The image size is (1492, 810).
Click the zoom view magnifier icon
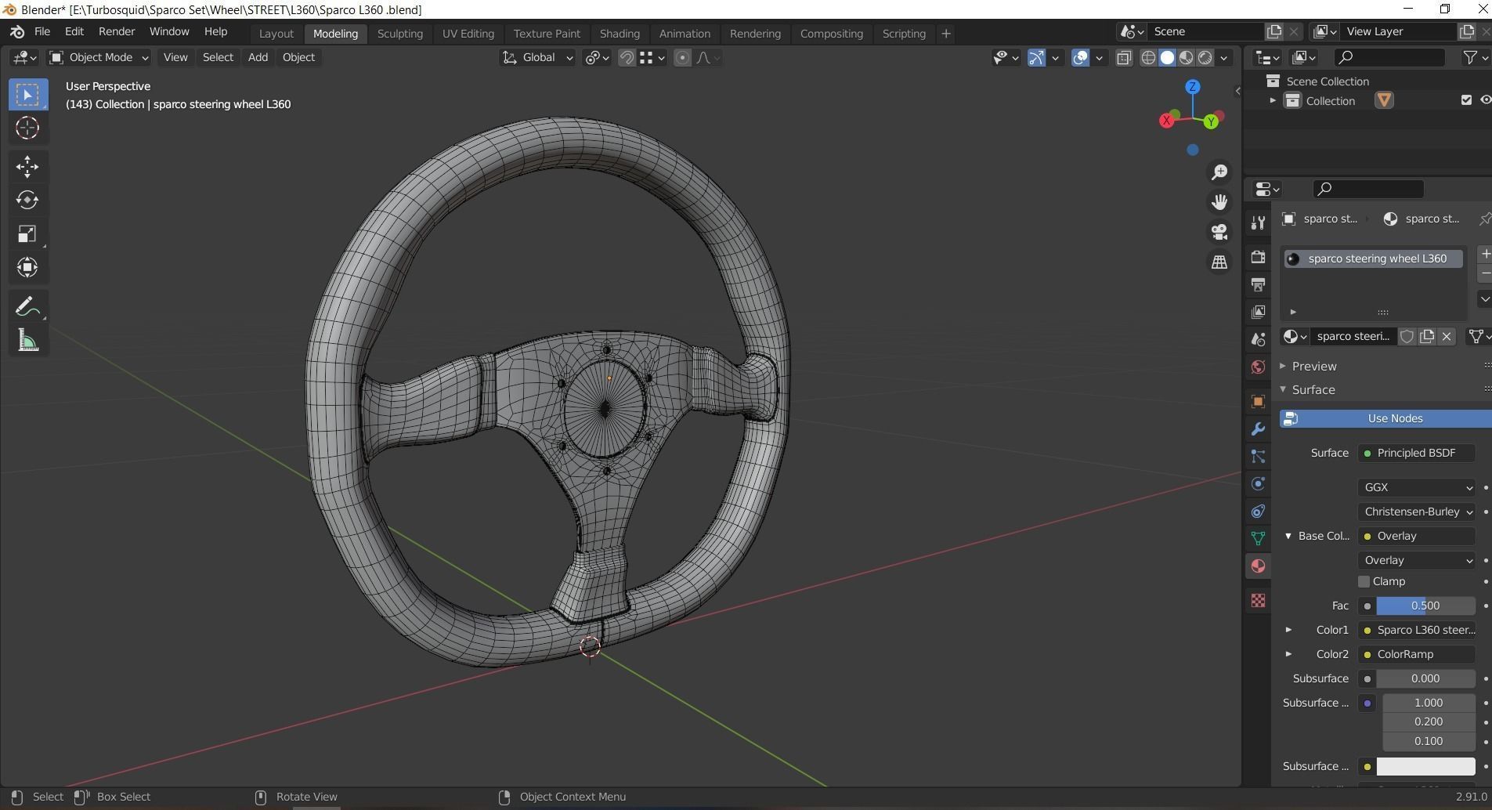pyautogui.click(x=1219, y=172)
